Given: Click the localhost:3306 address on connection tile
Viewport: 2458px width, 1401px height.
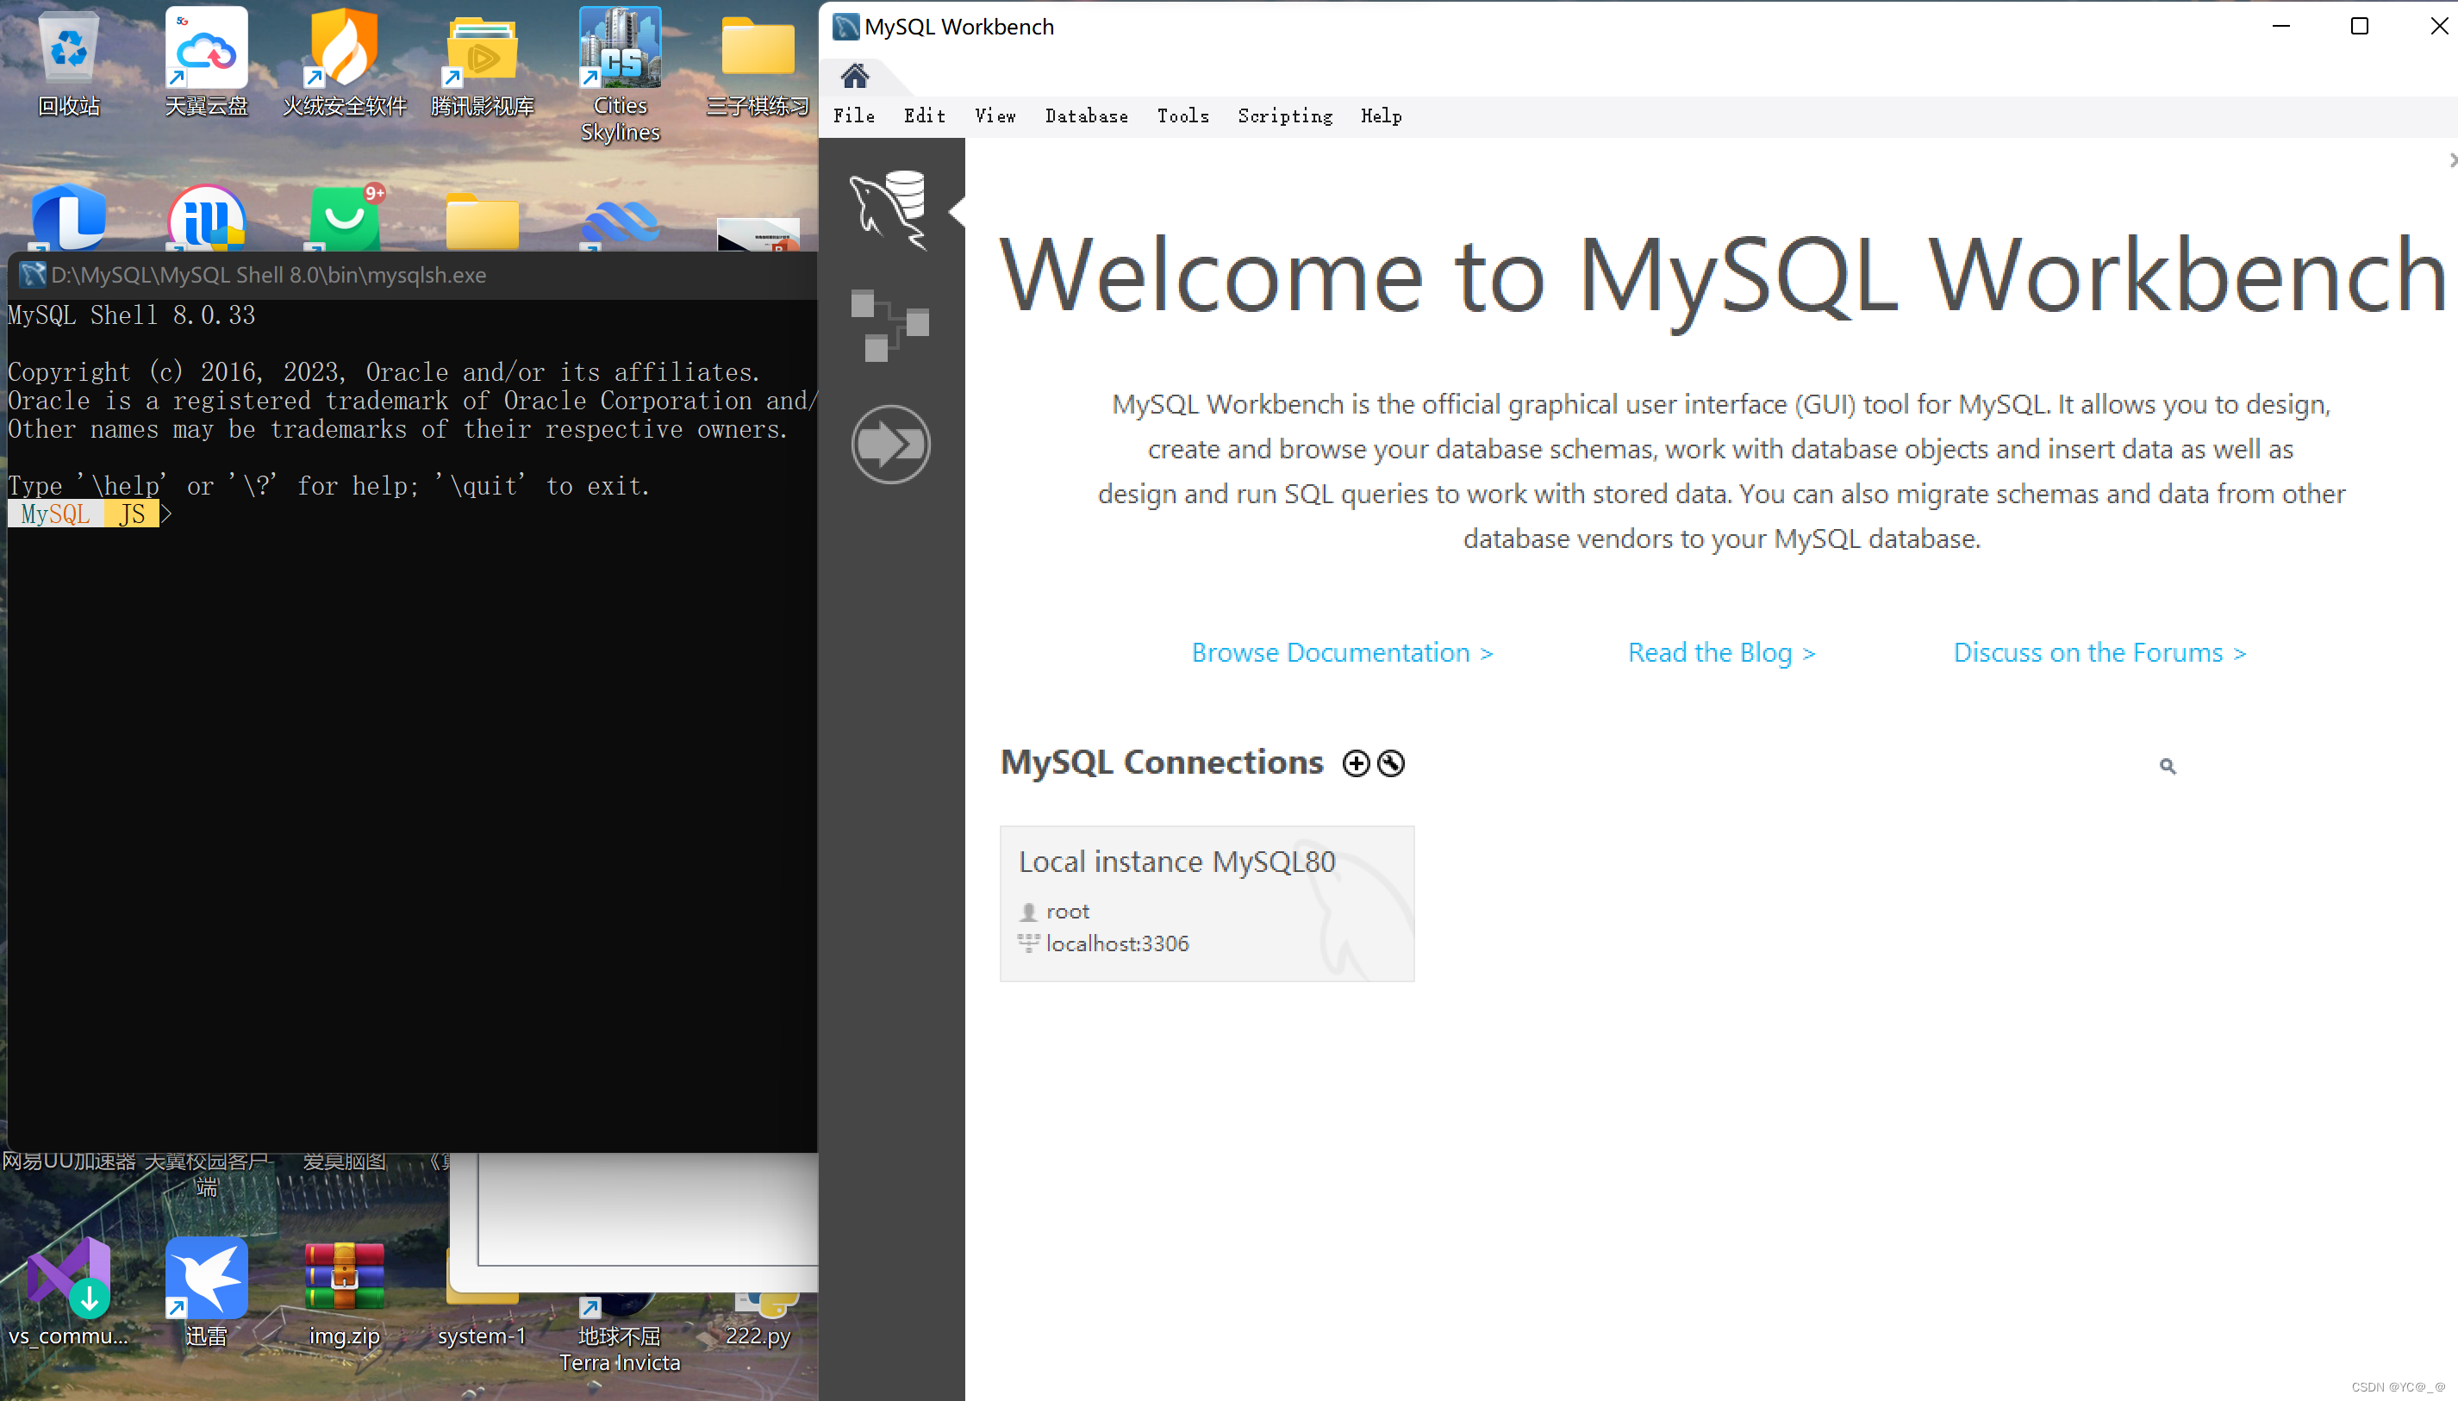Looking at the screenshot, I should point(1117,944).
